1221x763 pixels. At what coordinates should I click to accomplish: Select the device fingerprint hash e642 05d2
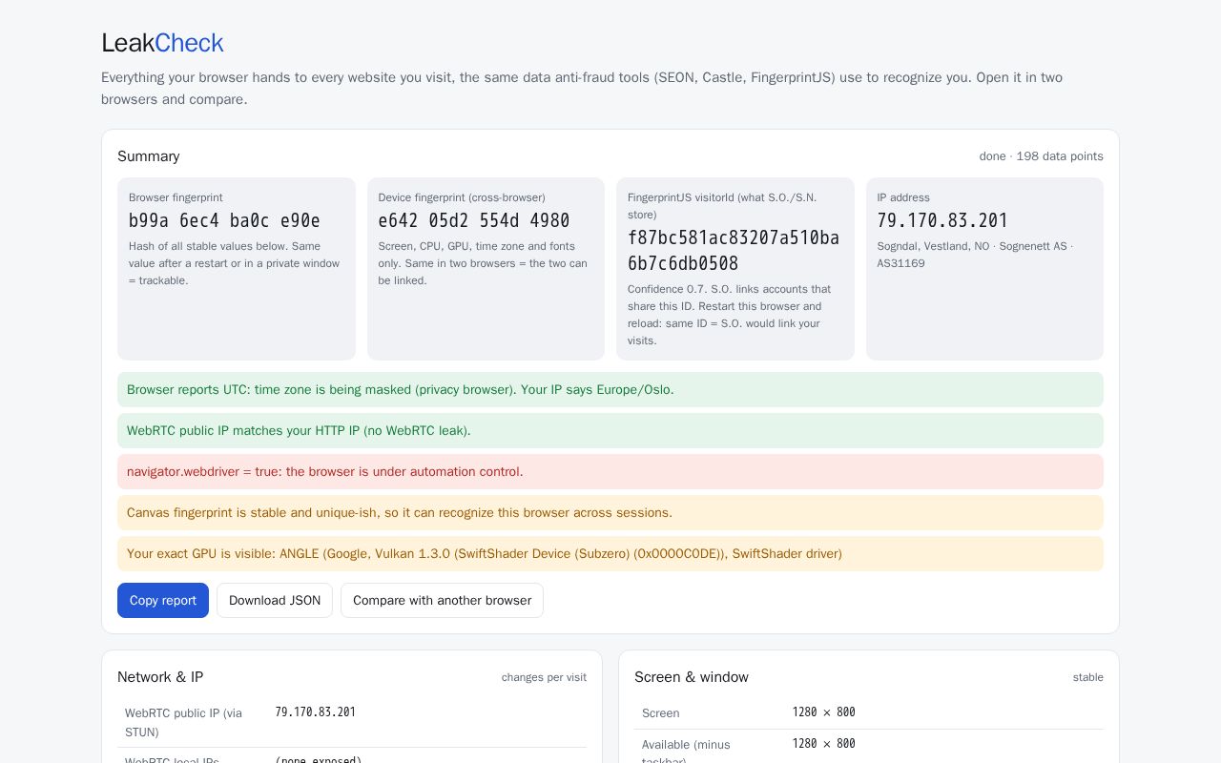point(474,220)
